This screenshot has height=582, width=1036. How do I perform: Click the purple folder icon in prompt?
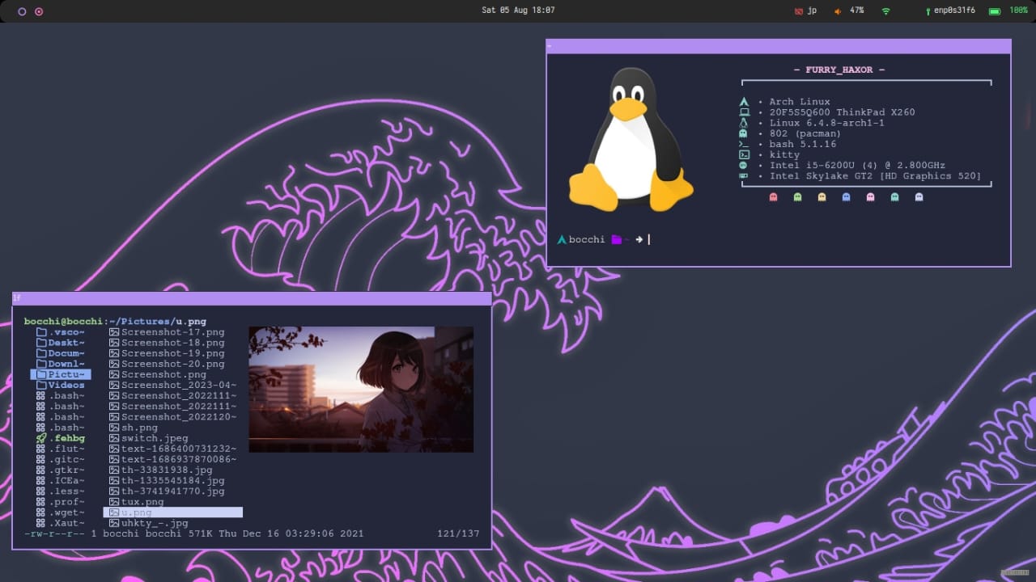click(617, 239)
